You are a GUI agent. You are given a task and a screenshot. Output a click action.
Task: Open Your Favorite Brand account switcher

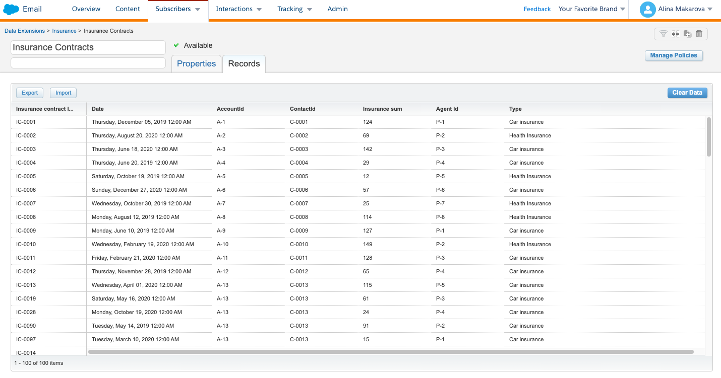(x=591, y=9)
